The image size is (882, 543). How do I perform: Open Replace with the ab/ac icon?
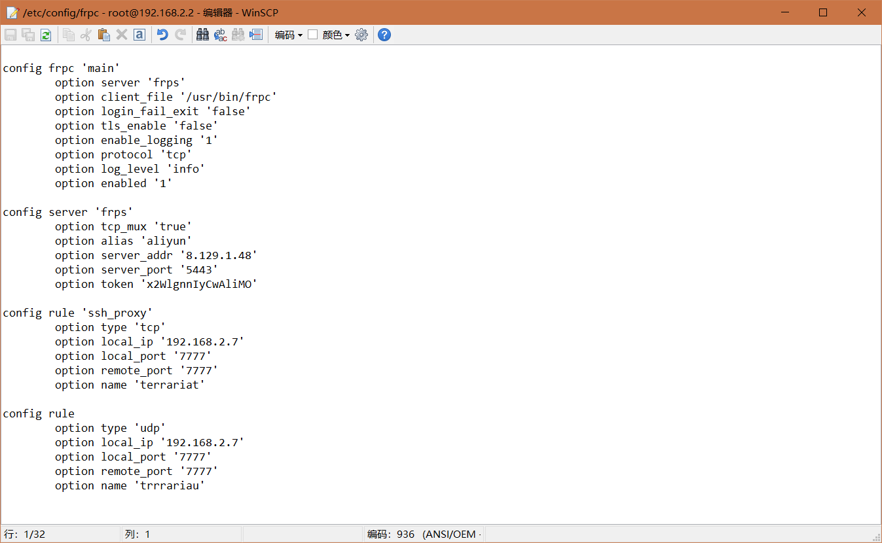(220, 34)
